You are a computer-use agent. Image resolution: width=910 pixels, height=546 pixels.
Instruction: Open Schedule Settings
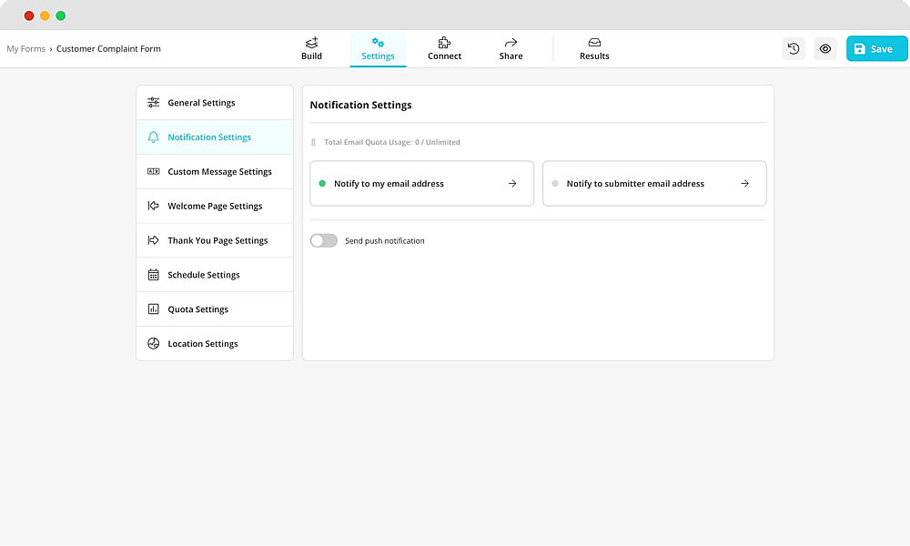[x=215, y=275]
